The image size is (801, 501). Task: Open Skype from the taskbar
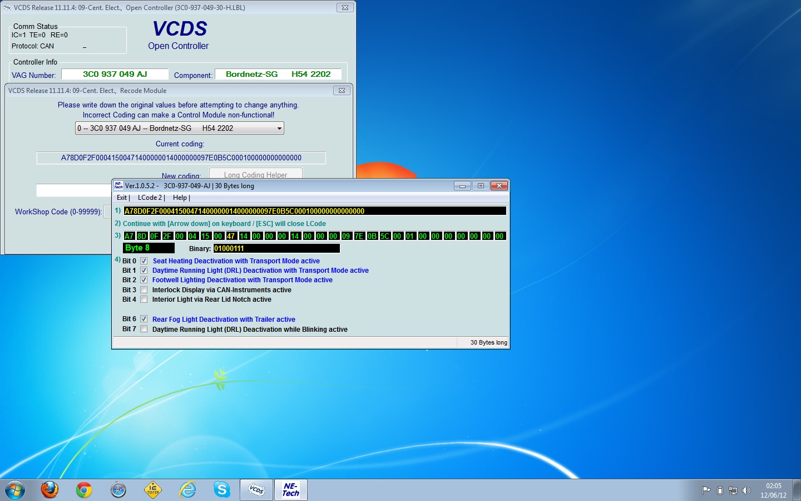[222, 490]
